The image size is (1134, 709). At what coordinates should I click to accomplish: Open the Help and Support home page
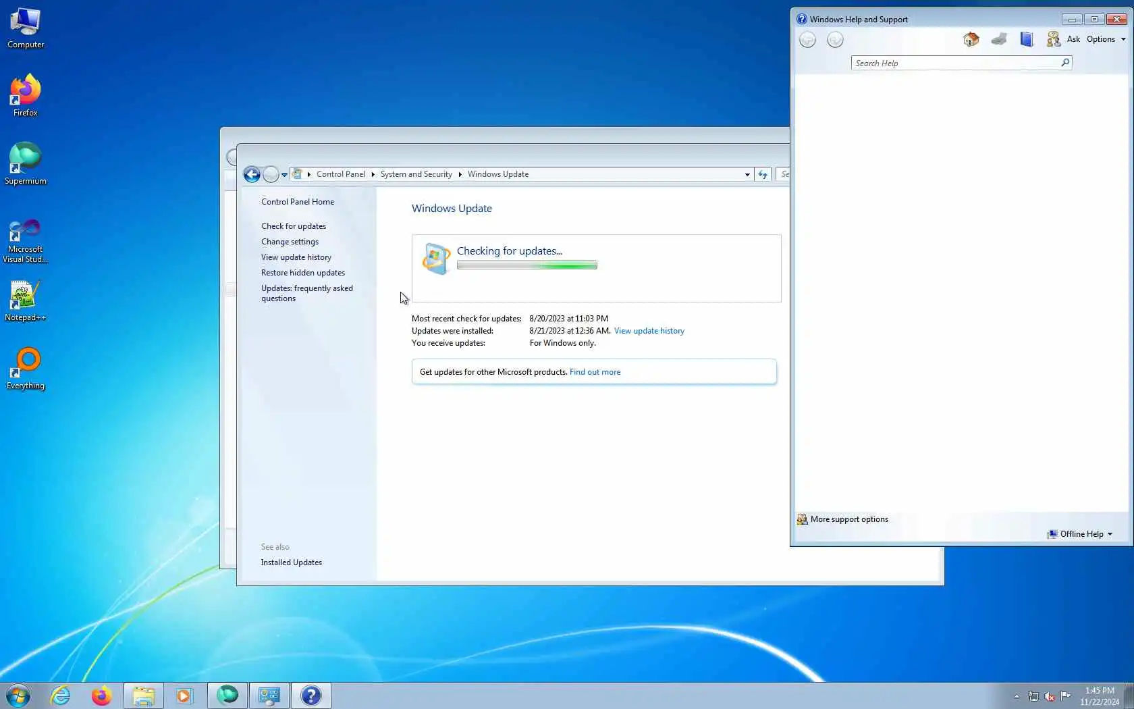tap(971, 39)
